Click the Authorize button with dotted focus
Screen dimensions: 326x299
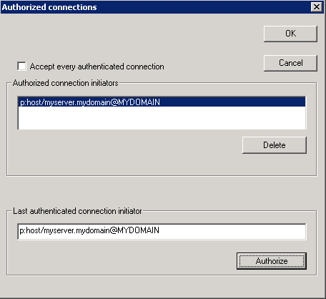[272, 261]
